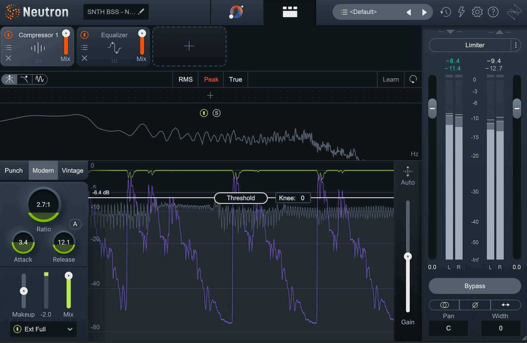This screenshot has height=343, width=527.
Task: Select RMS detection mode
Action: 185,79
